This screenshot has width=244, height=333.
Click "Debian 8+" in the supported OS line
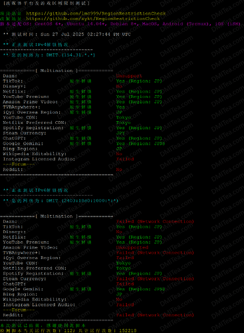[124, 24]
